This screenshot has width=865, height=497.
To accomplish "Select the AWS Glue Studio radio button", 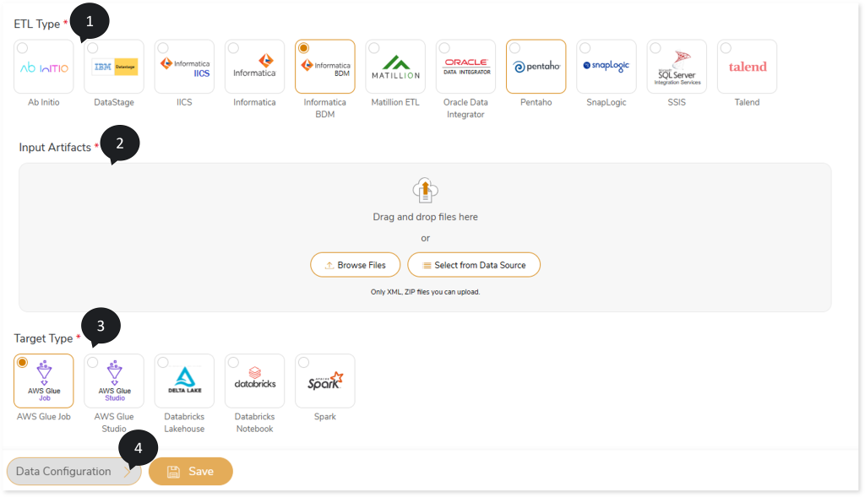I will tap(92, 362).
